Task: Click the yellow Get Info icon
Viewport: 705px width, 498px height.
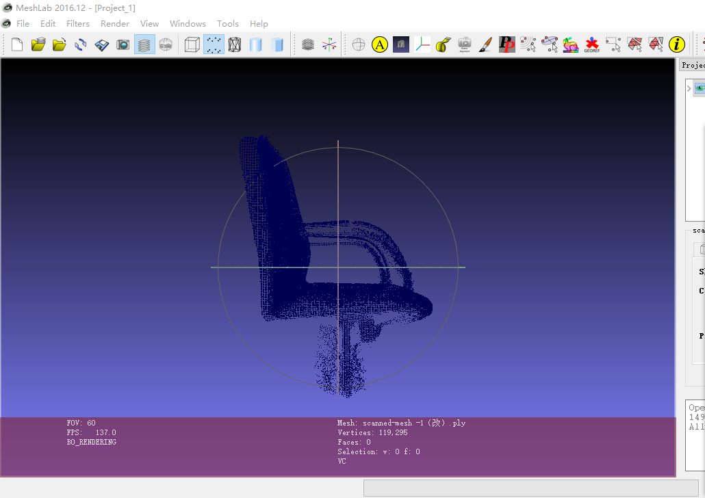Action: click(676, 45)
